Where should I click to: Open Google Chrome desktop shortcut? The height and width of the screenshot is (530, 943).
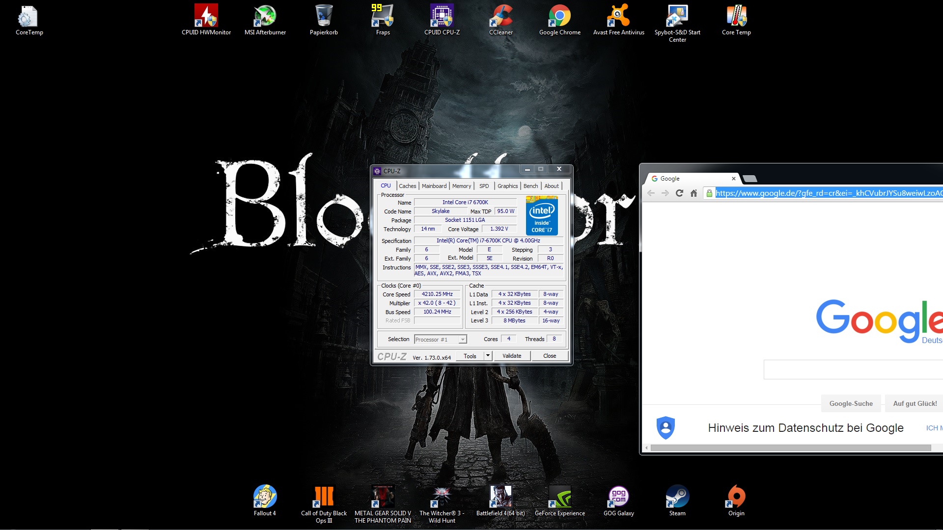[x=560, y=21]
